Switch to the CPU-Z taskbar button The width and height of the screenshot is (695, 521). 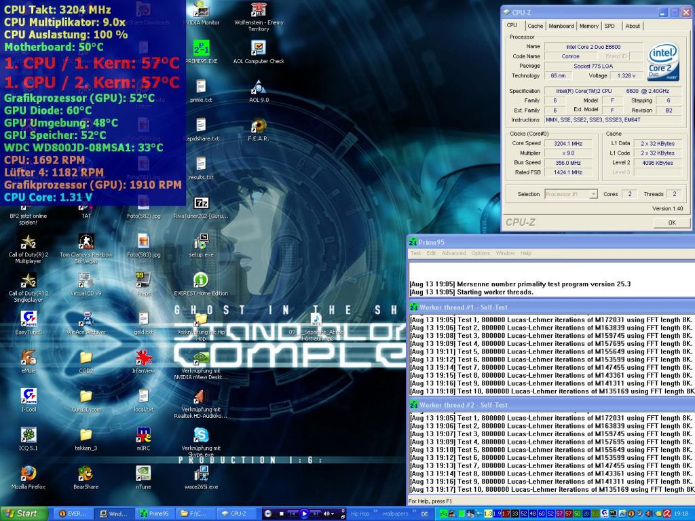236,514
